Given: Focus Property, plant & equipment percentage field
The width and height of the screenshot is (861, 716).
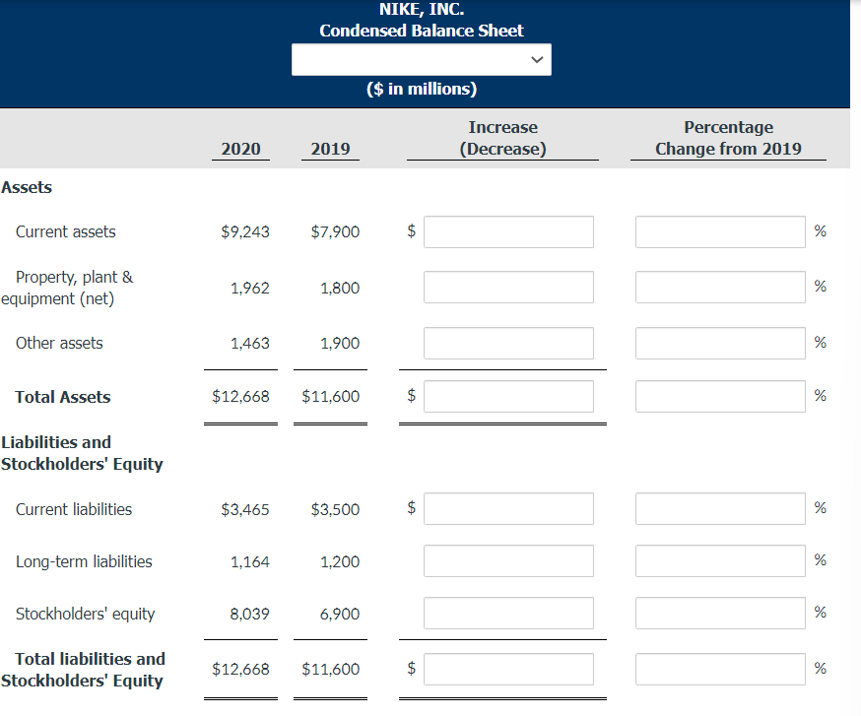Looking at the screenshot, I should pos(720,287).
